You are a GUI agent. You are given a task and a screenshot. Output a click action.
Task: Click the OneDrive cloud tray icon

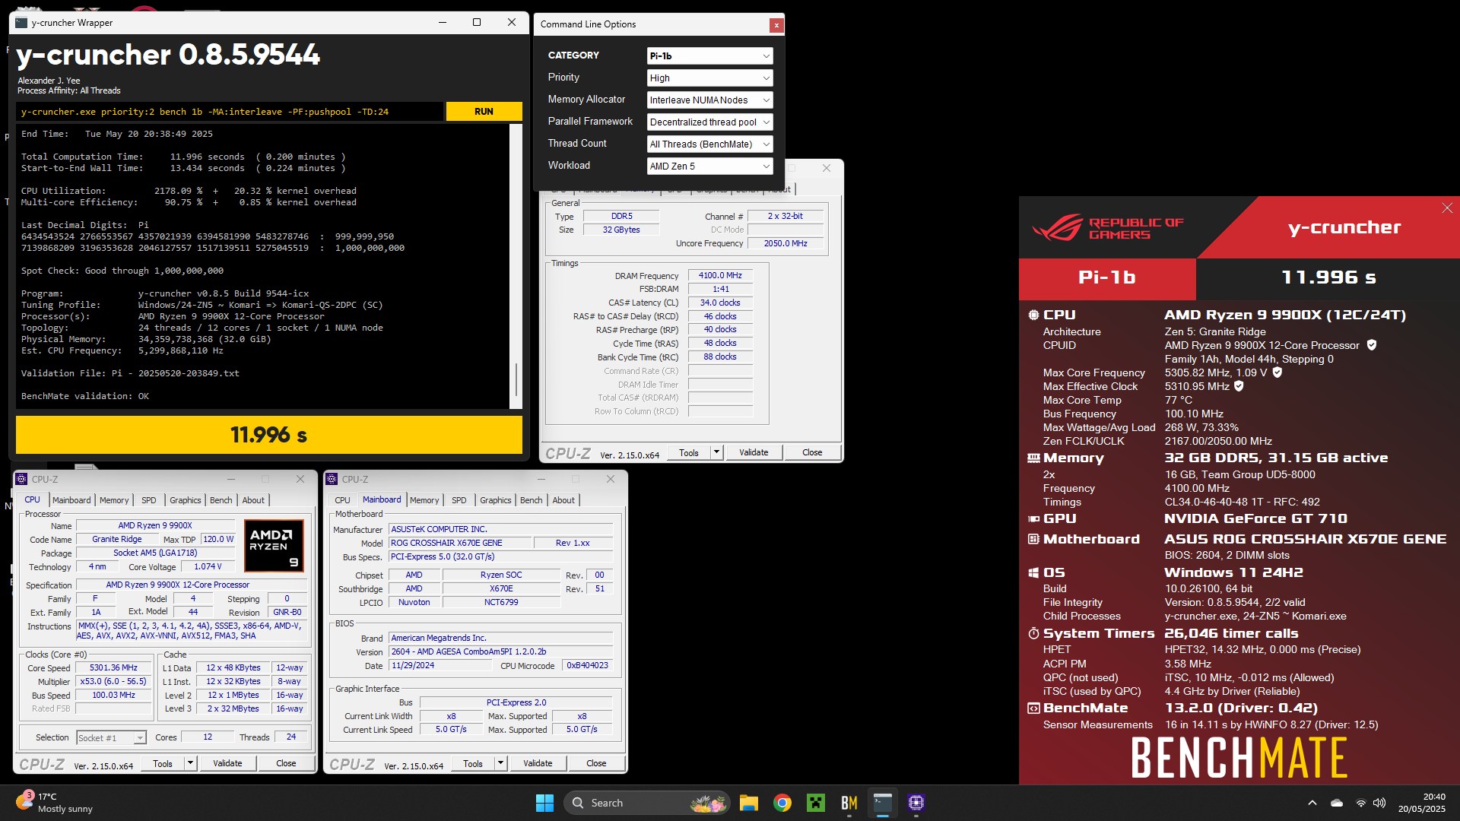coord(1337,803)
